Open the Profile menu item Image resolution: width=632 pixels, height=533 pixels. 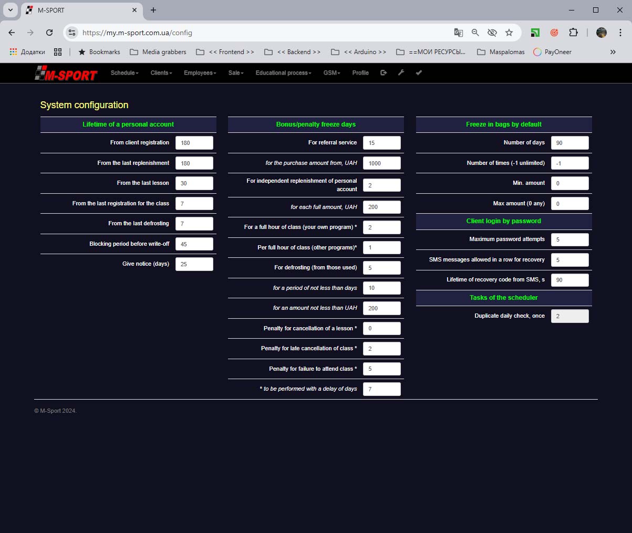360,73
